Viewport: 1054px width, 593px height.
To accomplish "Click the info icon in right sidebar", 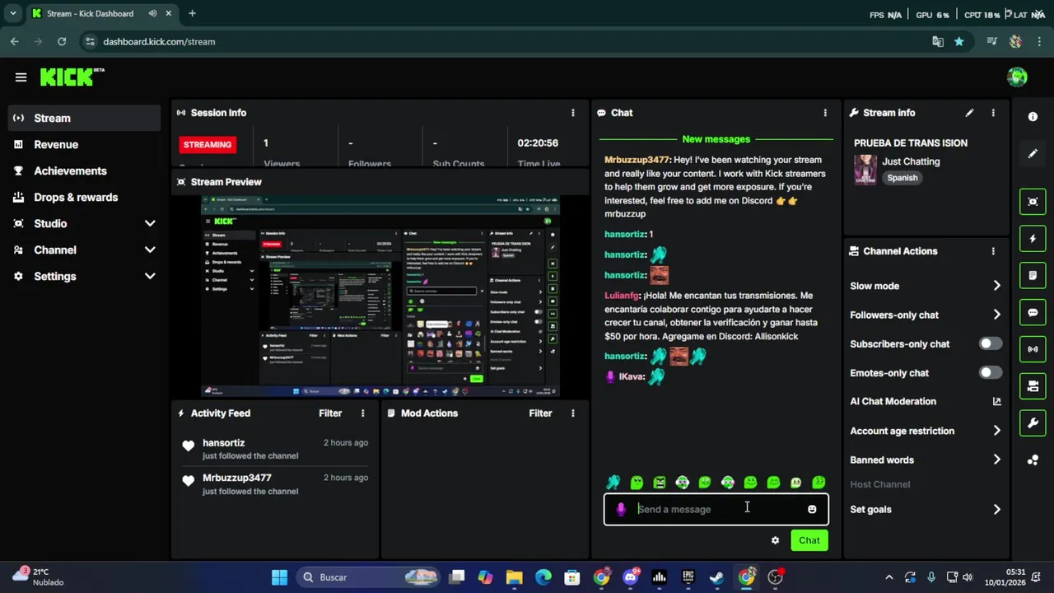I will click(1033, 117).
